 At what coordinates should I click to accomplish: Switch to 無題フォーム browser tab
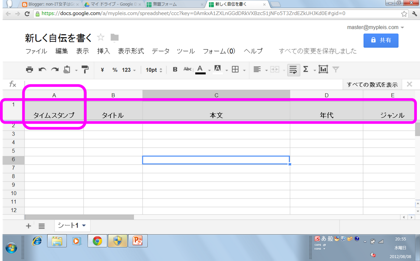[175, 4]
